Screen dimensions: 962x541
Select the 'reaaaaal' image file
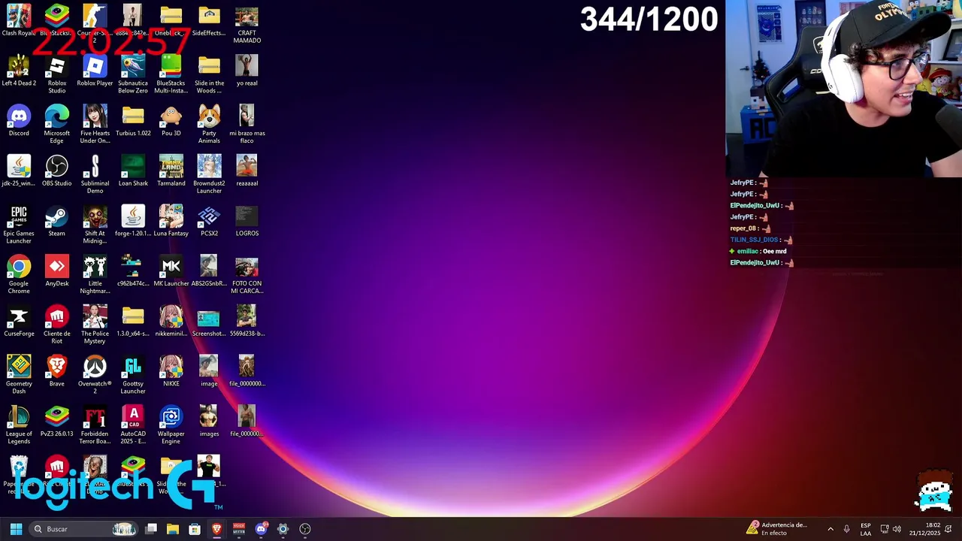[247, 171]
